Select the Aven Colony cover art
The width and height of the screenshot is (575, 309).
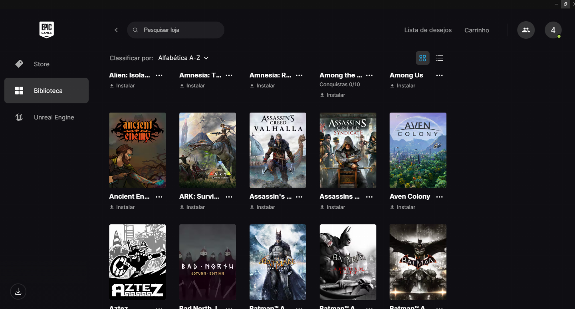(418, 150)
